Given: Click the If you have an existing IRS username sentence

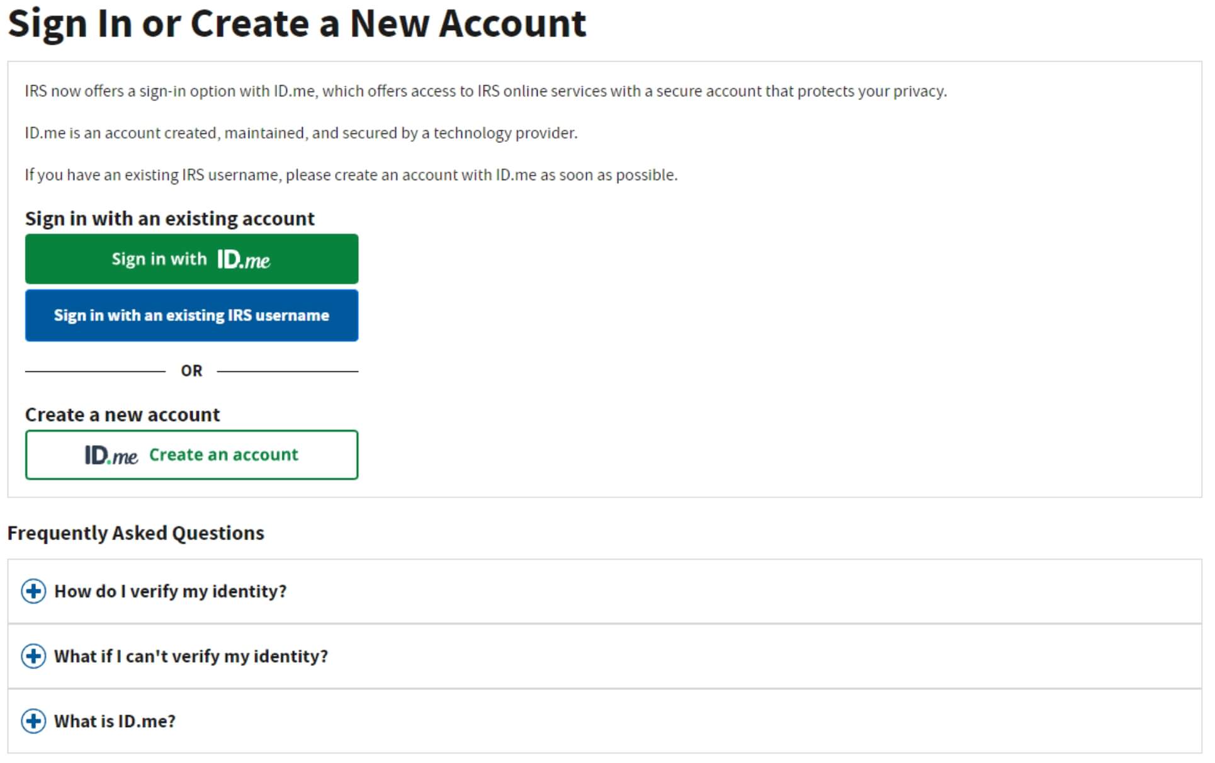Looking at the screenshot, I should point(351,175).
